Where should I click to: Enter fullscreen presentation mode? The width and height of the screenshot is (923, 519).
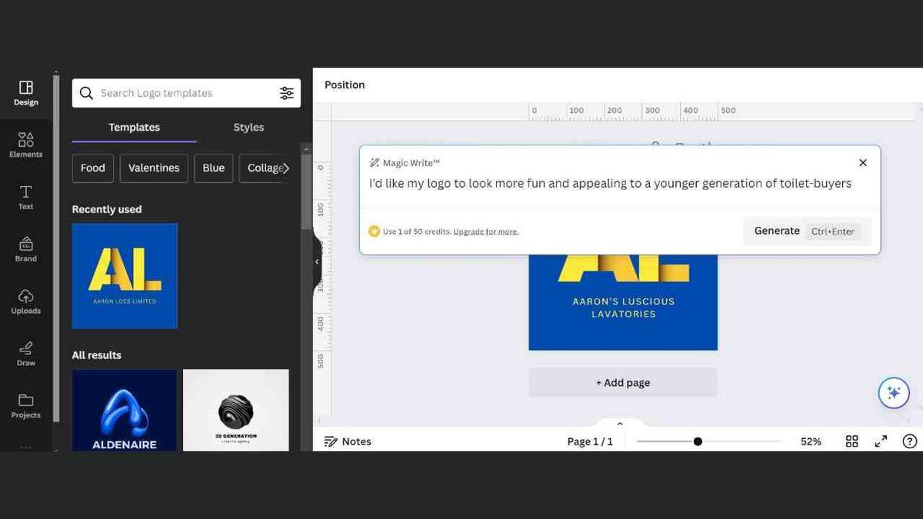tap(881, 441)
